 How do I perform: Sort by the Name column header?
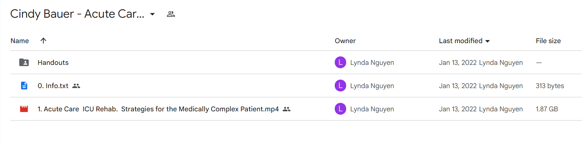tap(20, 41)
